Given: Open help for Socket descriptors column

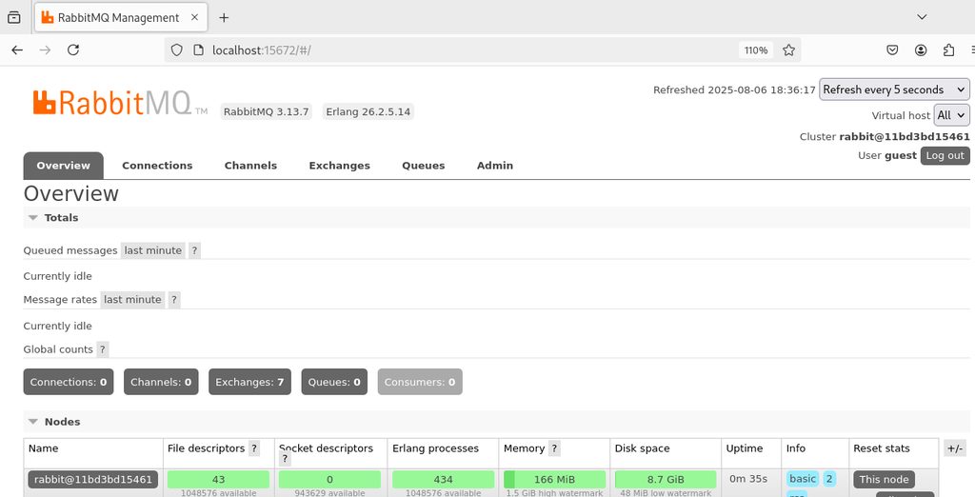Looking at the screenshot, I should (x=285, y=459).
